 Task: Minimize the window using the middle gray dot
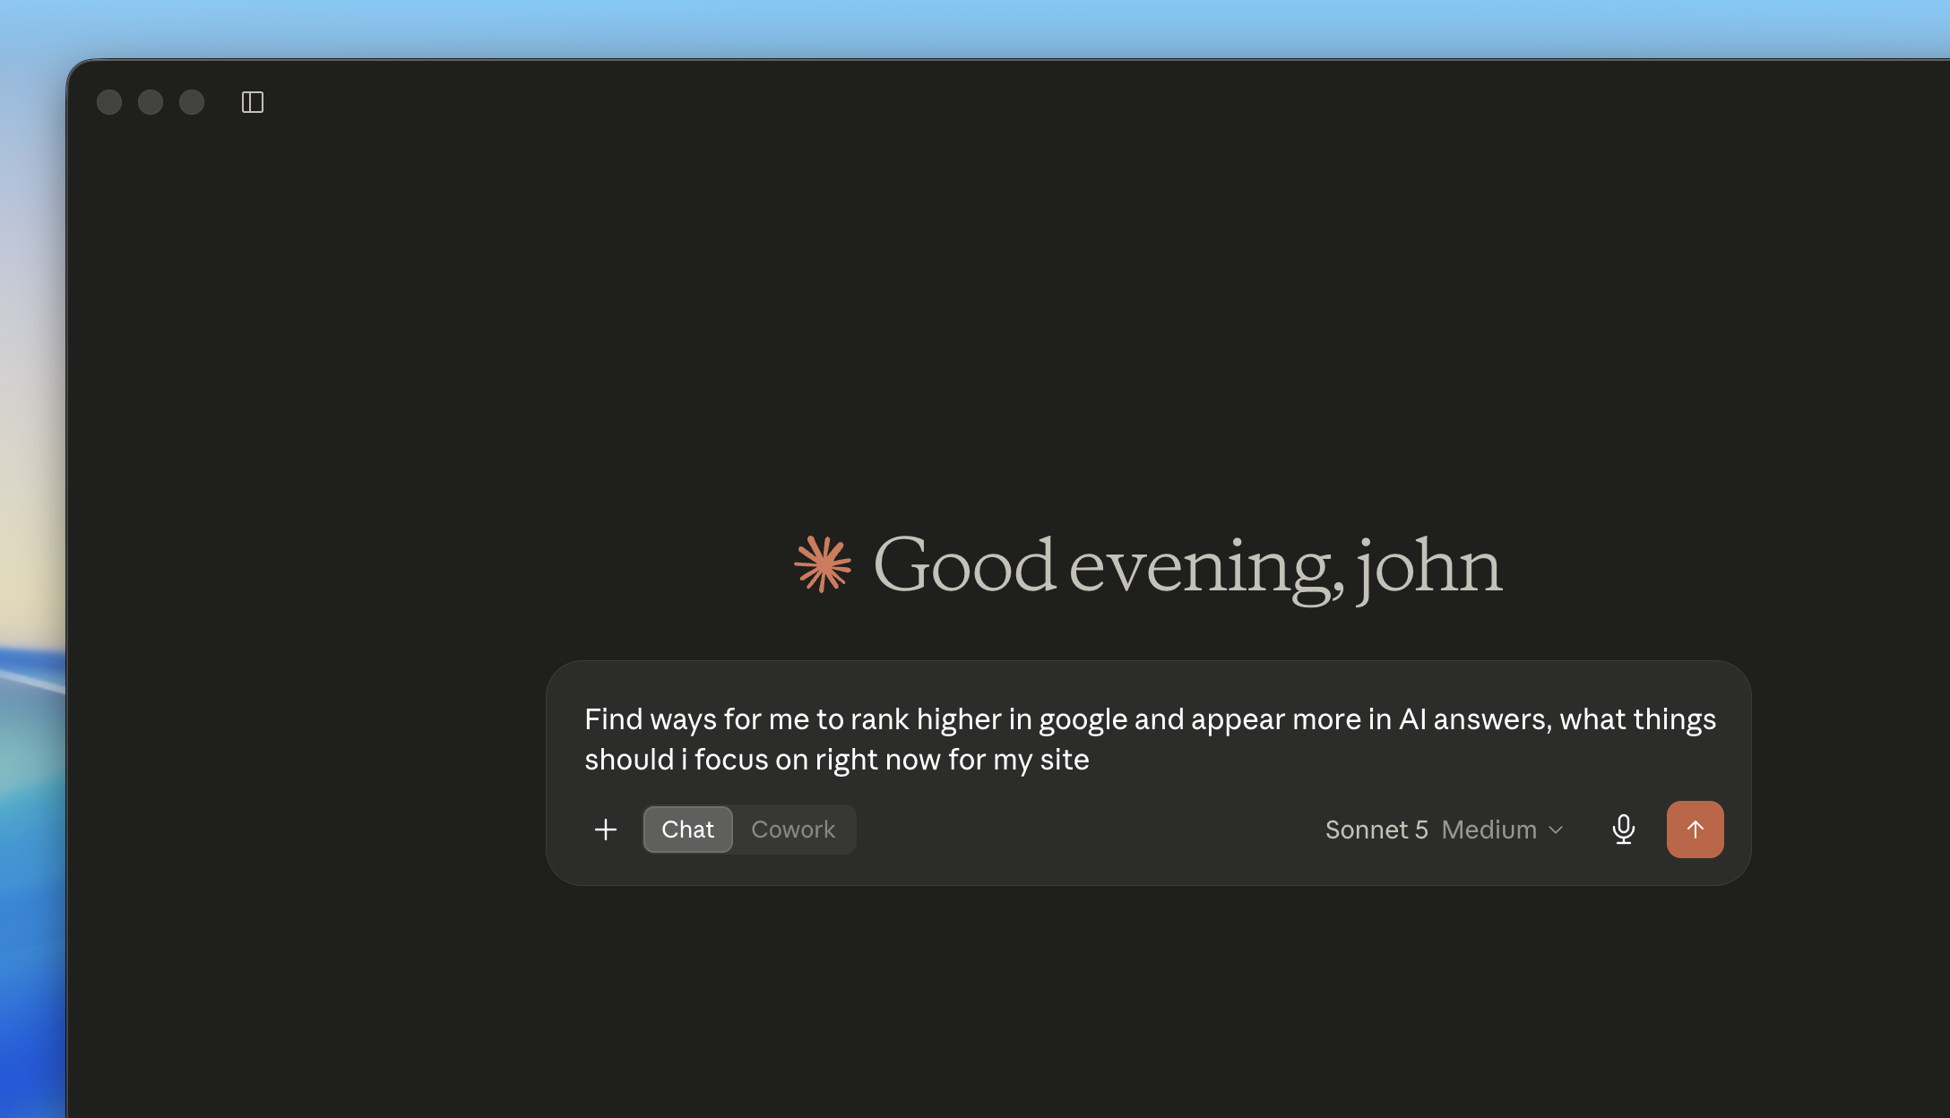tap(151, 102)
